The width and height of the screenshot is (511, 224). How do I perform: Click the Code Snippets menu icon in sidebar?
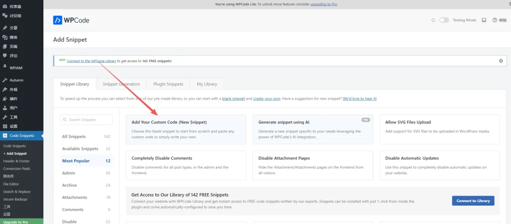click(x=5, y=135)
